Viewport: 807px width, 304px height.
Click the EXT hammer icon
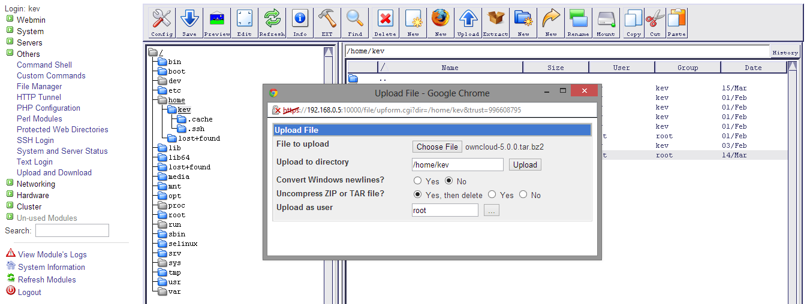pyautogui.click(x=327, y=23)
